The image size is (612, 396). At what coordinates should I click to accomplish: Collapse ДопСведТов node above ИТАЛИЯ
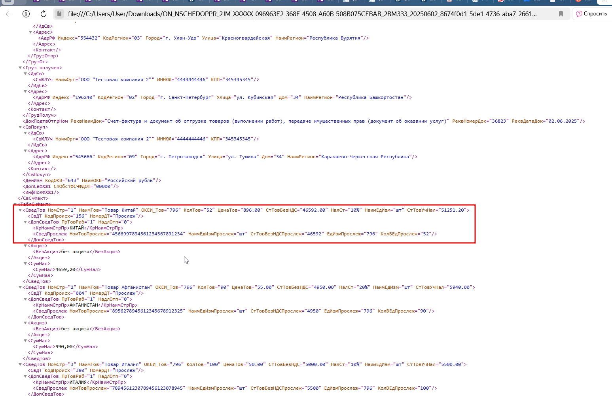pyautogui.click(x=25, y=377)
